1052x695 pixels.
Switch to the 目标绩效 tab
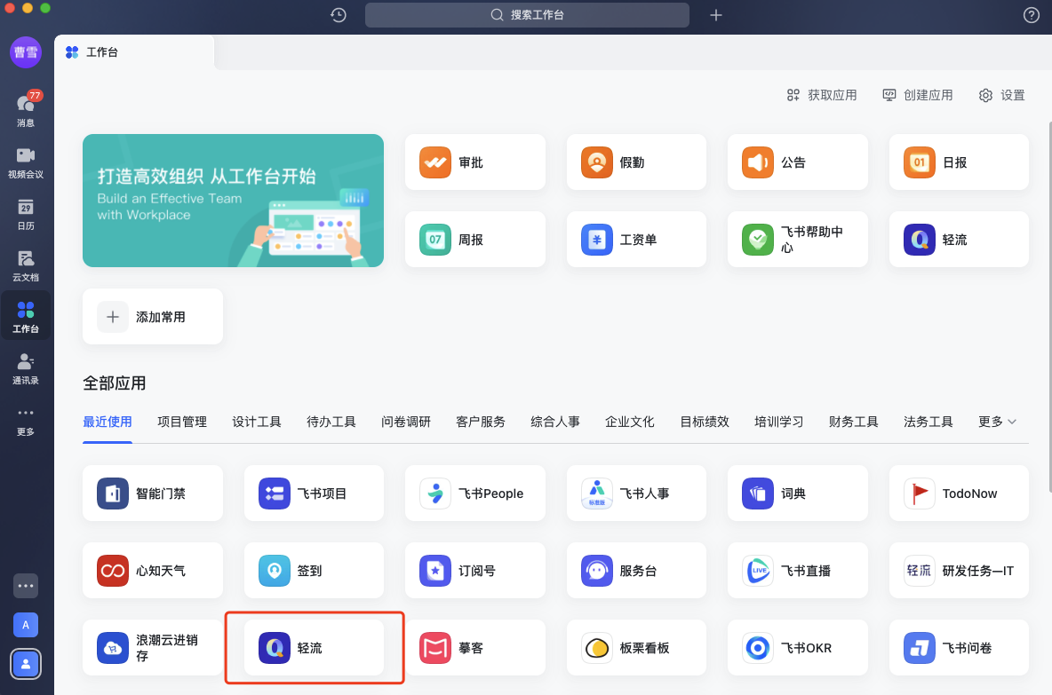[705, 422]
